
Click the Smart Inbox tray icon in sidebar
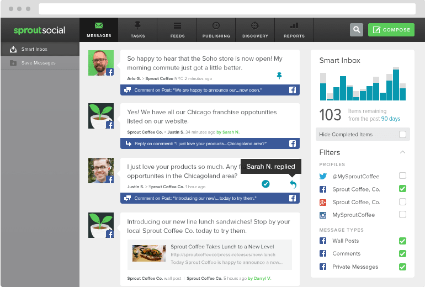point(13,49)
